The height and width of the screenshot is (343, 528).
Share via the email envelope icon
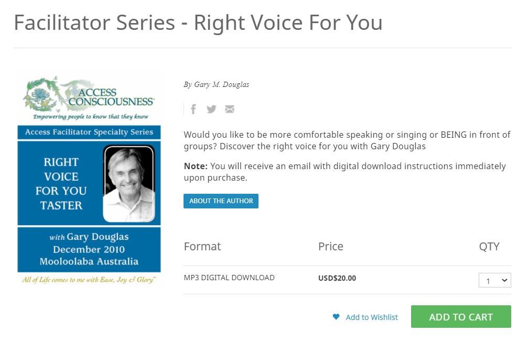click(230, 109)
